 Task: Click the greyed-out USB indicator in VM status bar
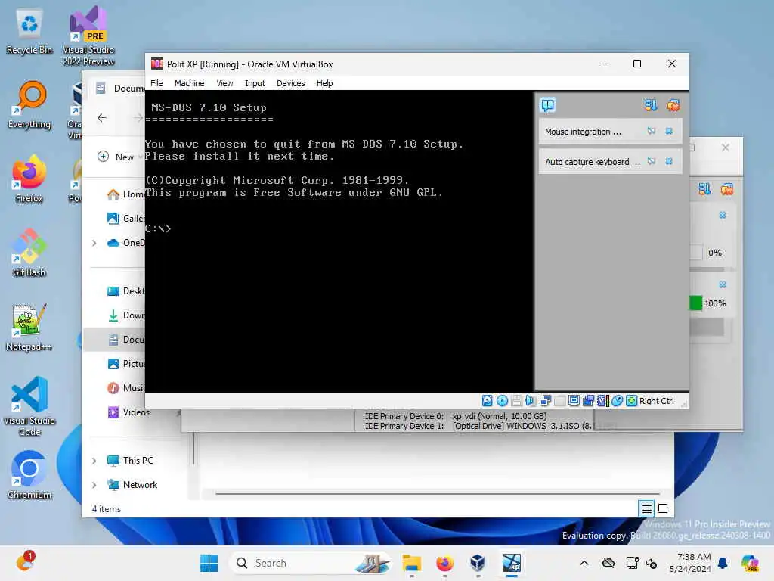[x=560, y=401]
